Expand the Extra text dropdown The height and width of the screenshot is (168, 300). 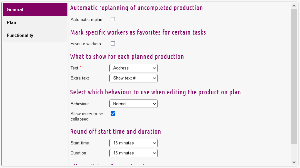[x=134, y=78]
